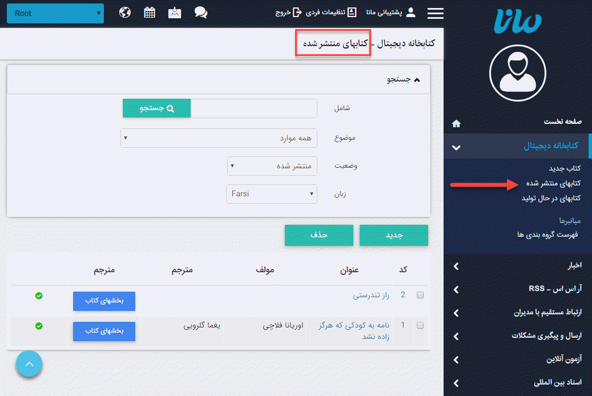Click the user profile avatar in sidebar

pos(517,73)
